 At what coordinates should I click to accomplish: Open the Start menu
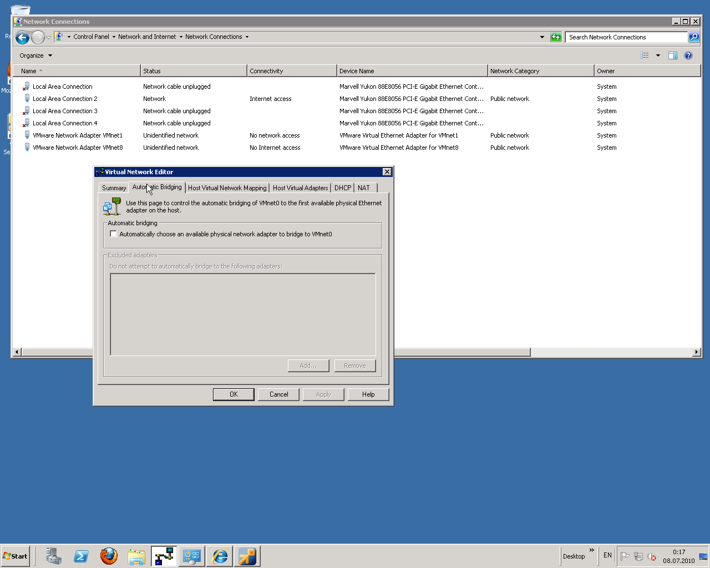point(16,556)
